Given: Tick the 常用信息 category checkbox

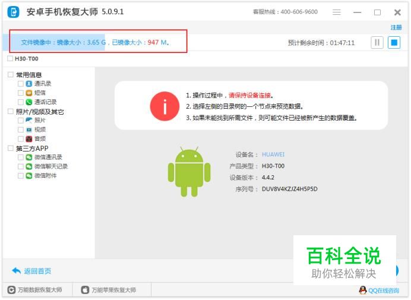Looking at the screenshot, I should 11,74.
